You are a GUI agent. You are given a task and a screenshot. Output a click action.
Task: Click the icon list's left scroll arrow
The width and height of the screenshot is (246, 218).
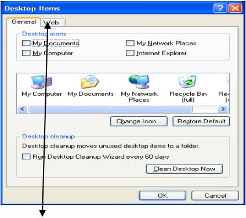pos(23,109)
